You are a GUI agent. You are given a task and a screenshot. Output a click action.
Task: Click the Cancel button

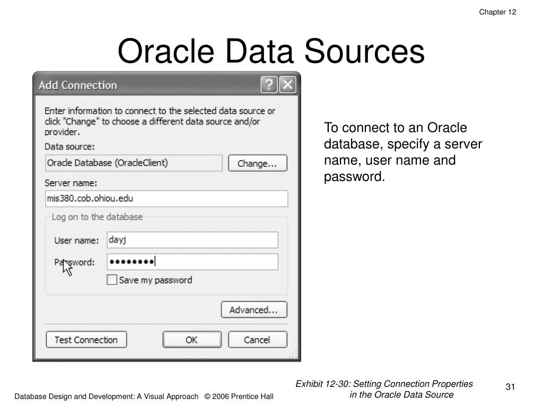257,340
